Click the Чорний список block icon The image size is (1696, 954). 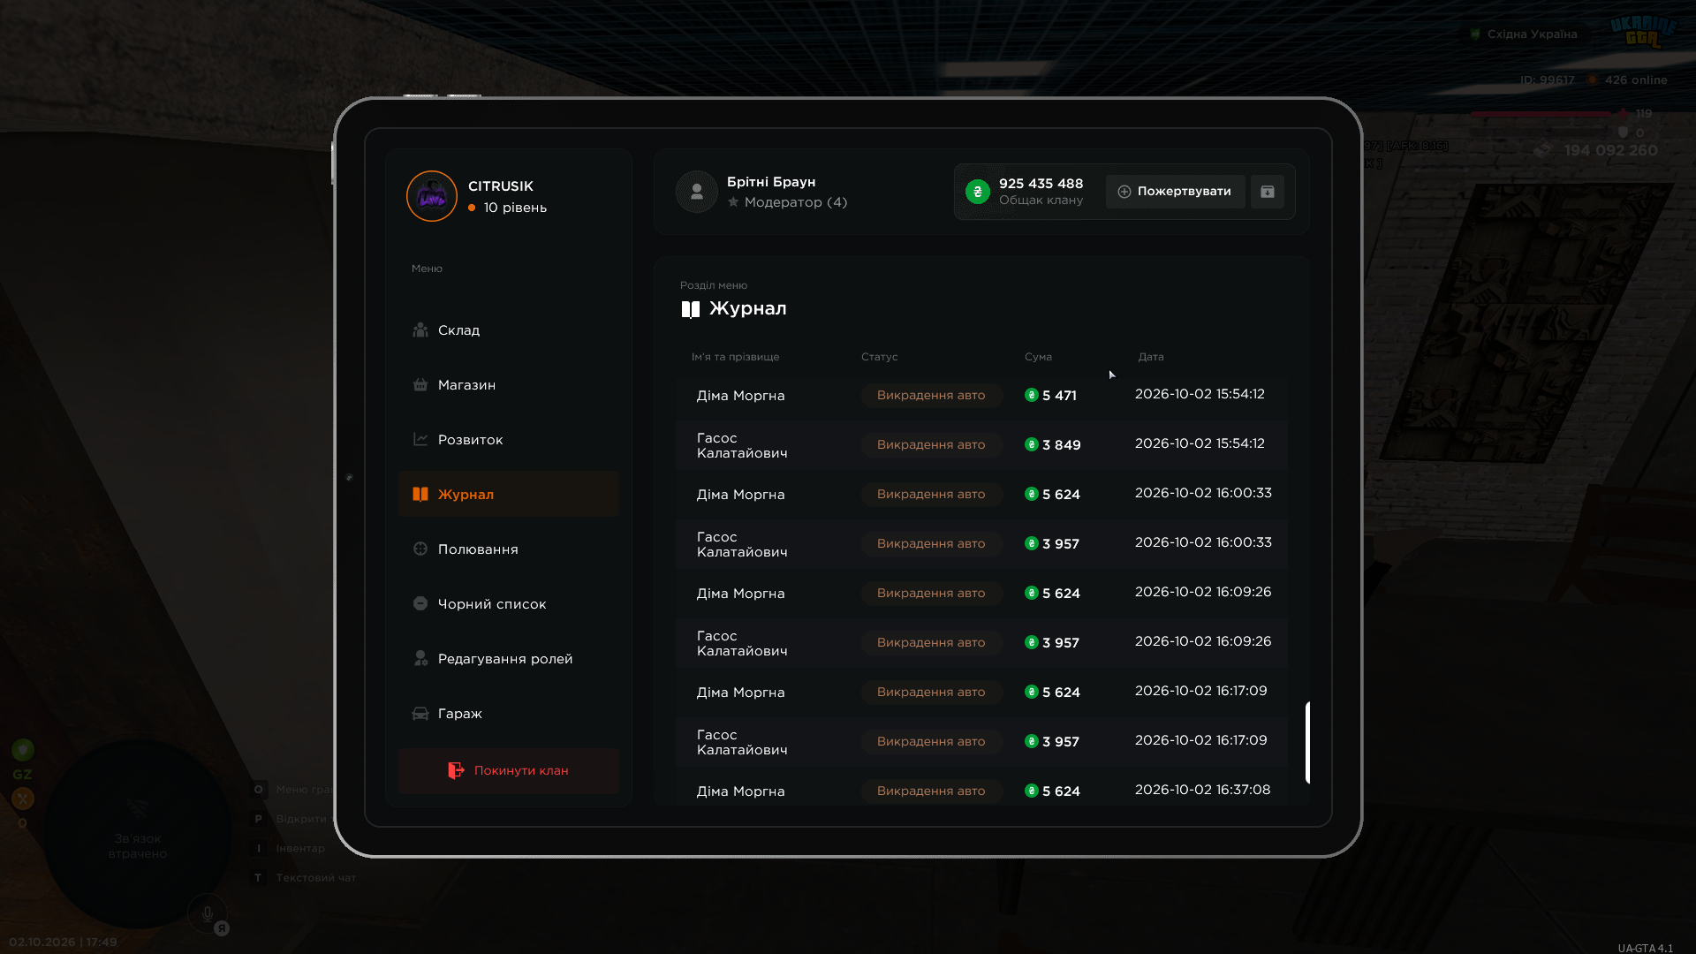(x=420, y=604)
